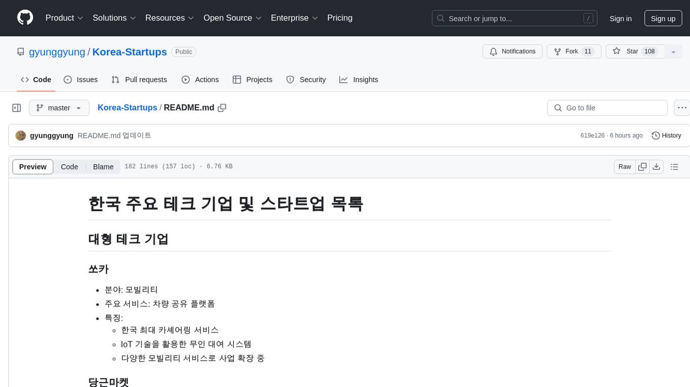690x387 pixels.
Task: Expand the Product menu
Action: pos(64,18)
